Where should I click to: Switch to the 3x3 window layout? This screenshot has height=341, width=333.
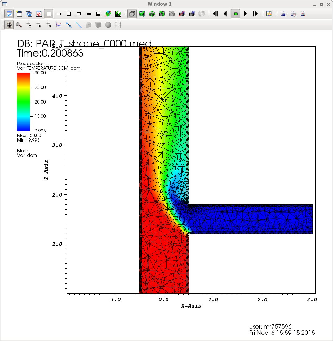pos(98,14)
